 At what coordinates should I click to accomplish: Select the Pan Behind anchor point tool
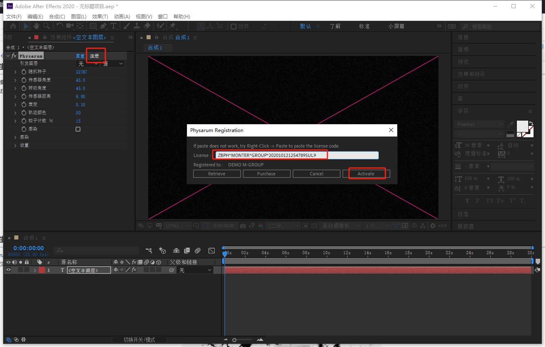pos(80,26)
